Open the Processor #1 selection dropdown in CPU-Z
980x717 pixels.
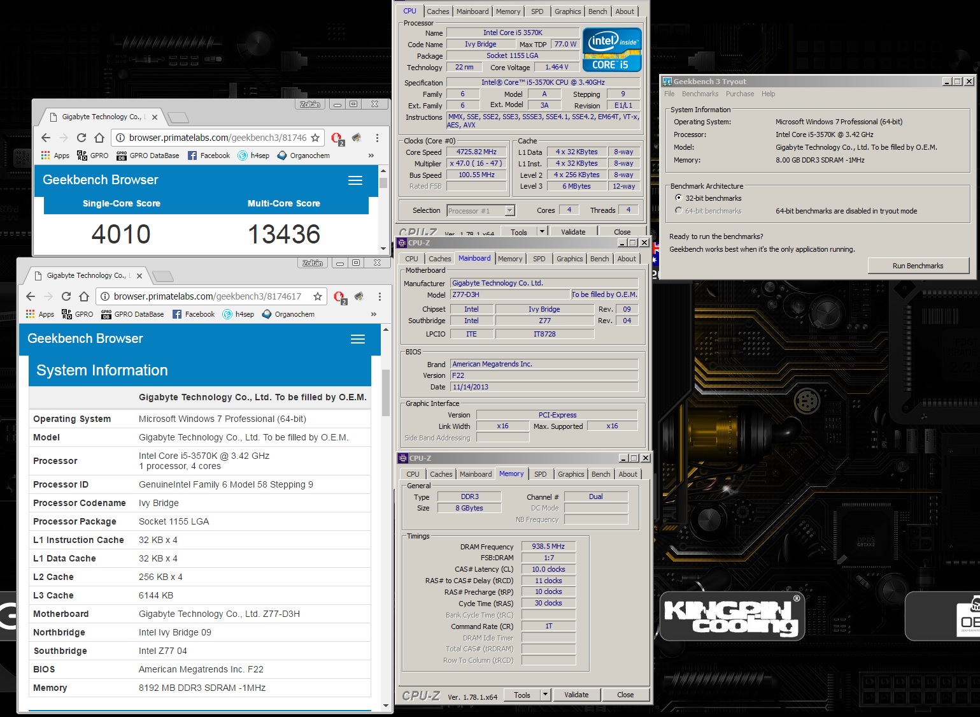(x=509, y=211)
